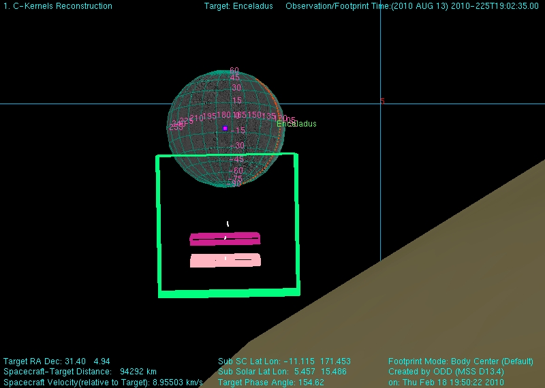This screenshot has width=545, height=388.
Task: Click the Target: Enceladus header text
Action: [238, 6]
